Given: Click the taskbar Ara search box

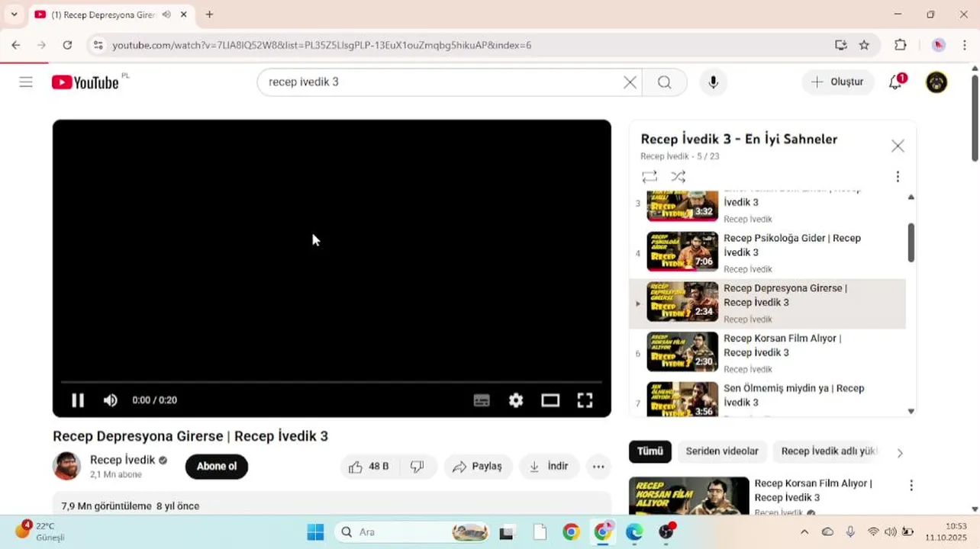Looking at the screenshot, I should [x=413, y=532].
